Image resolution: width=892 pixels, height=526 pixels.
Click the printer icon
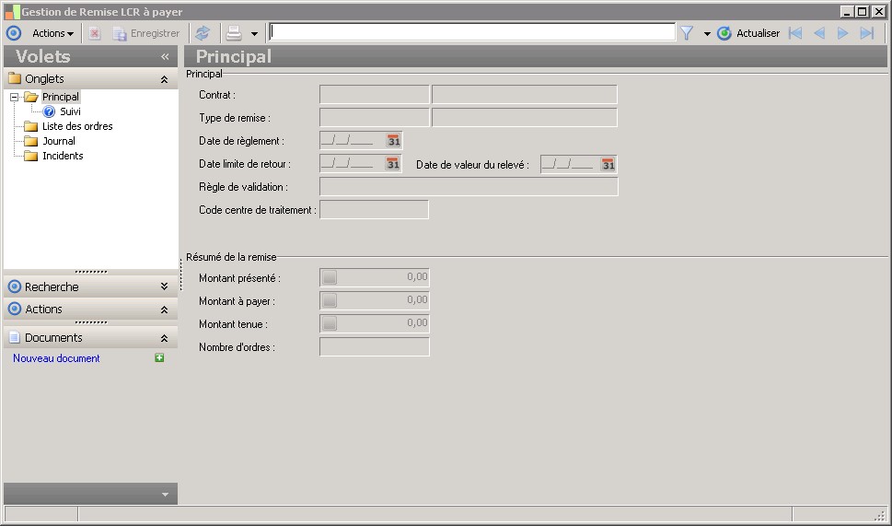(234, 33)
